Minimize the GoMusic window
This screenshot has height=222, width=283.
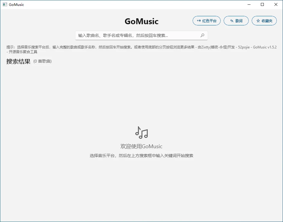[249, 4]
